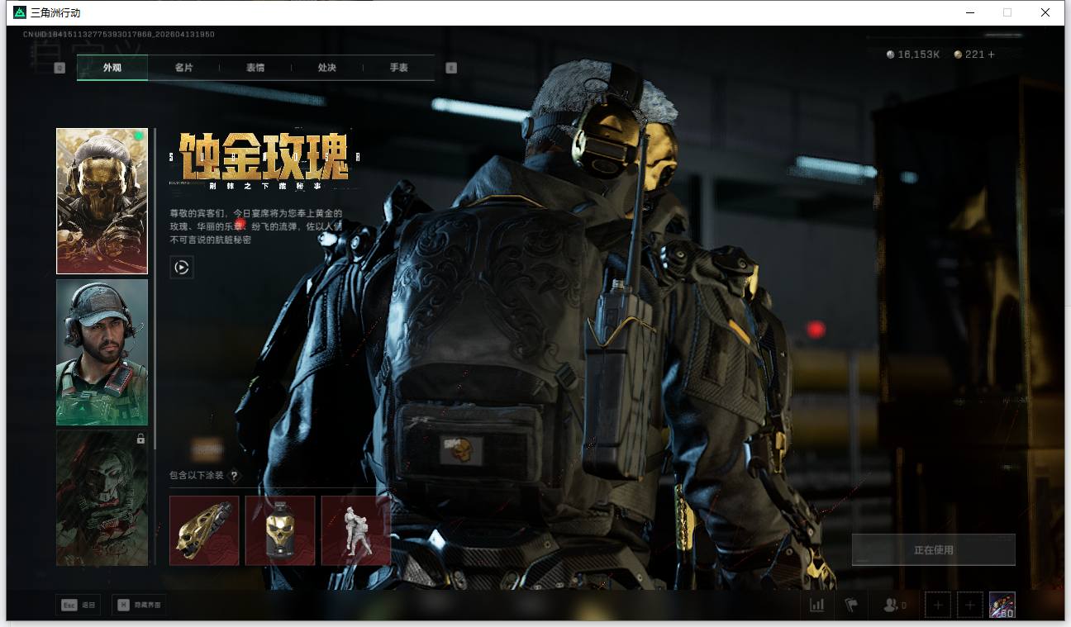
Task: Click the previous-tab key icon left of 外观
Action: point(59,68)
